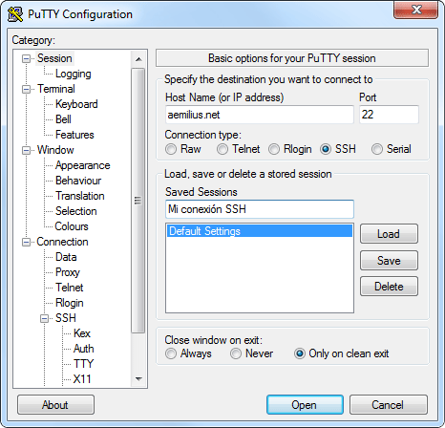Save the session with Save button

click(389, 261)
